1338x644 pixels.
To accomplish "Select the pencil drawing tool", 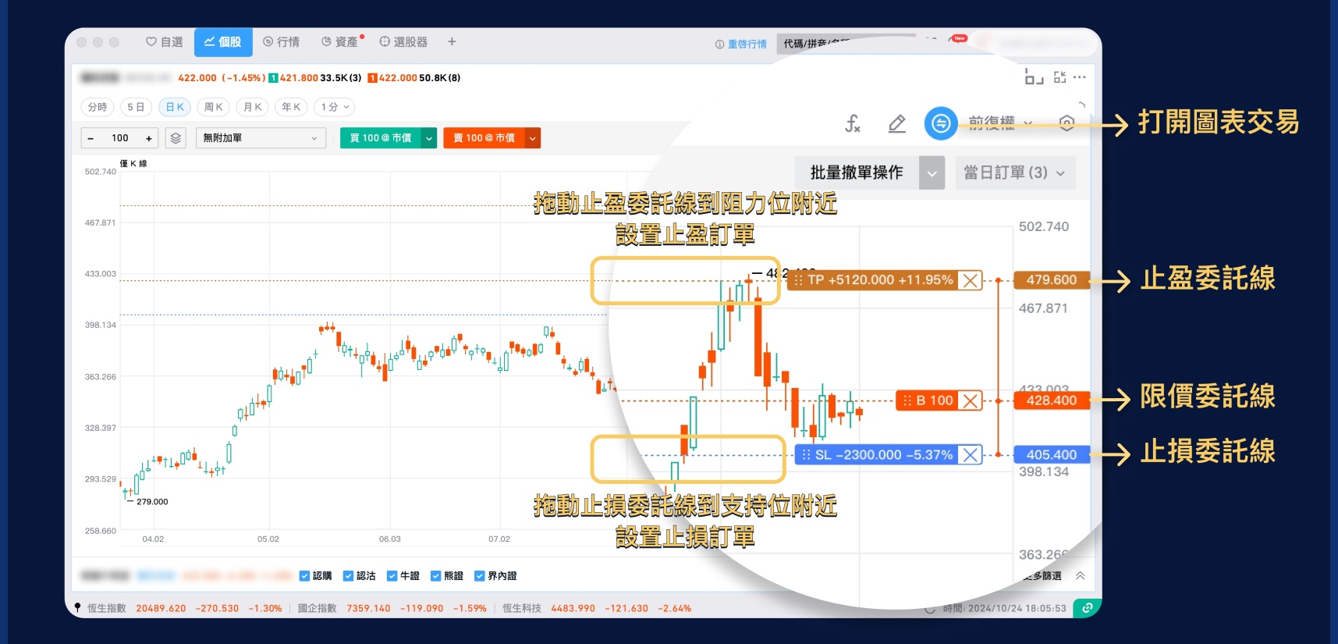I will [897, 123].
